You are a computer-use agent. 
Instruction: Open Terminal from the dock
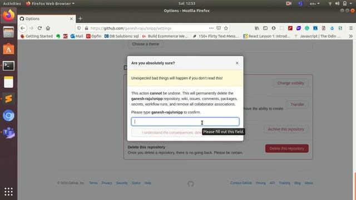[9, 66]
